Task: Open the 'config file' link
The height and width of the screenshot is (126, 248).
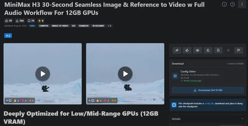Action: coord(209,103)
